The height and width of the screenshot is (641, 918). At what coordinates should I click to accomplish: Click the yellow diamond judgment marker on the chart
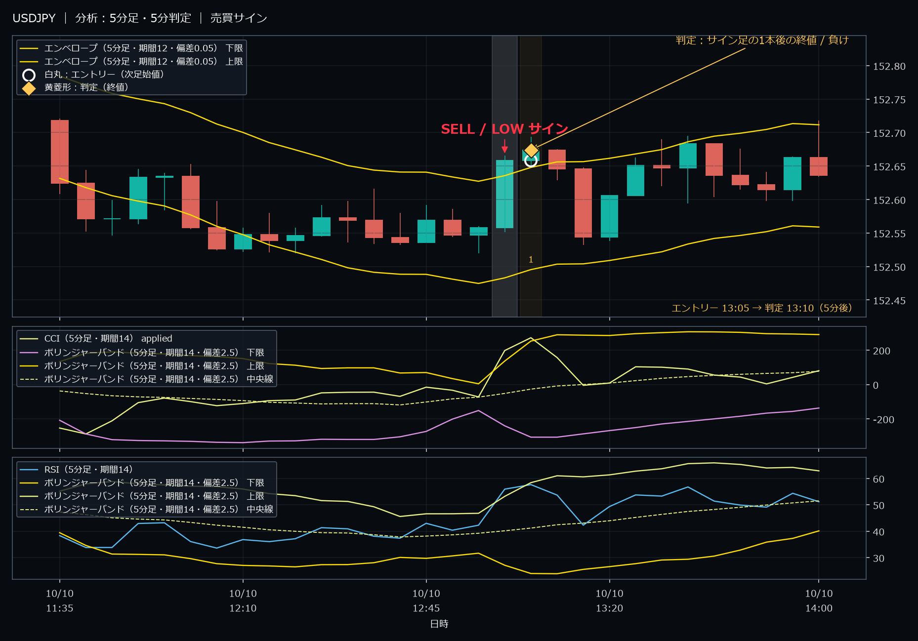(x=531, y=150)
